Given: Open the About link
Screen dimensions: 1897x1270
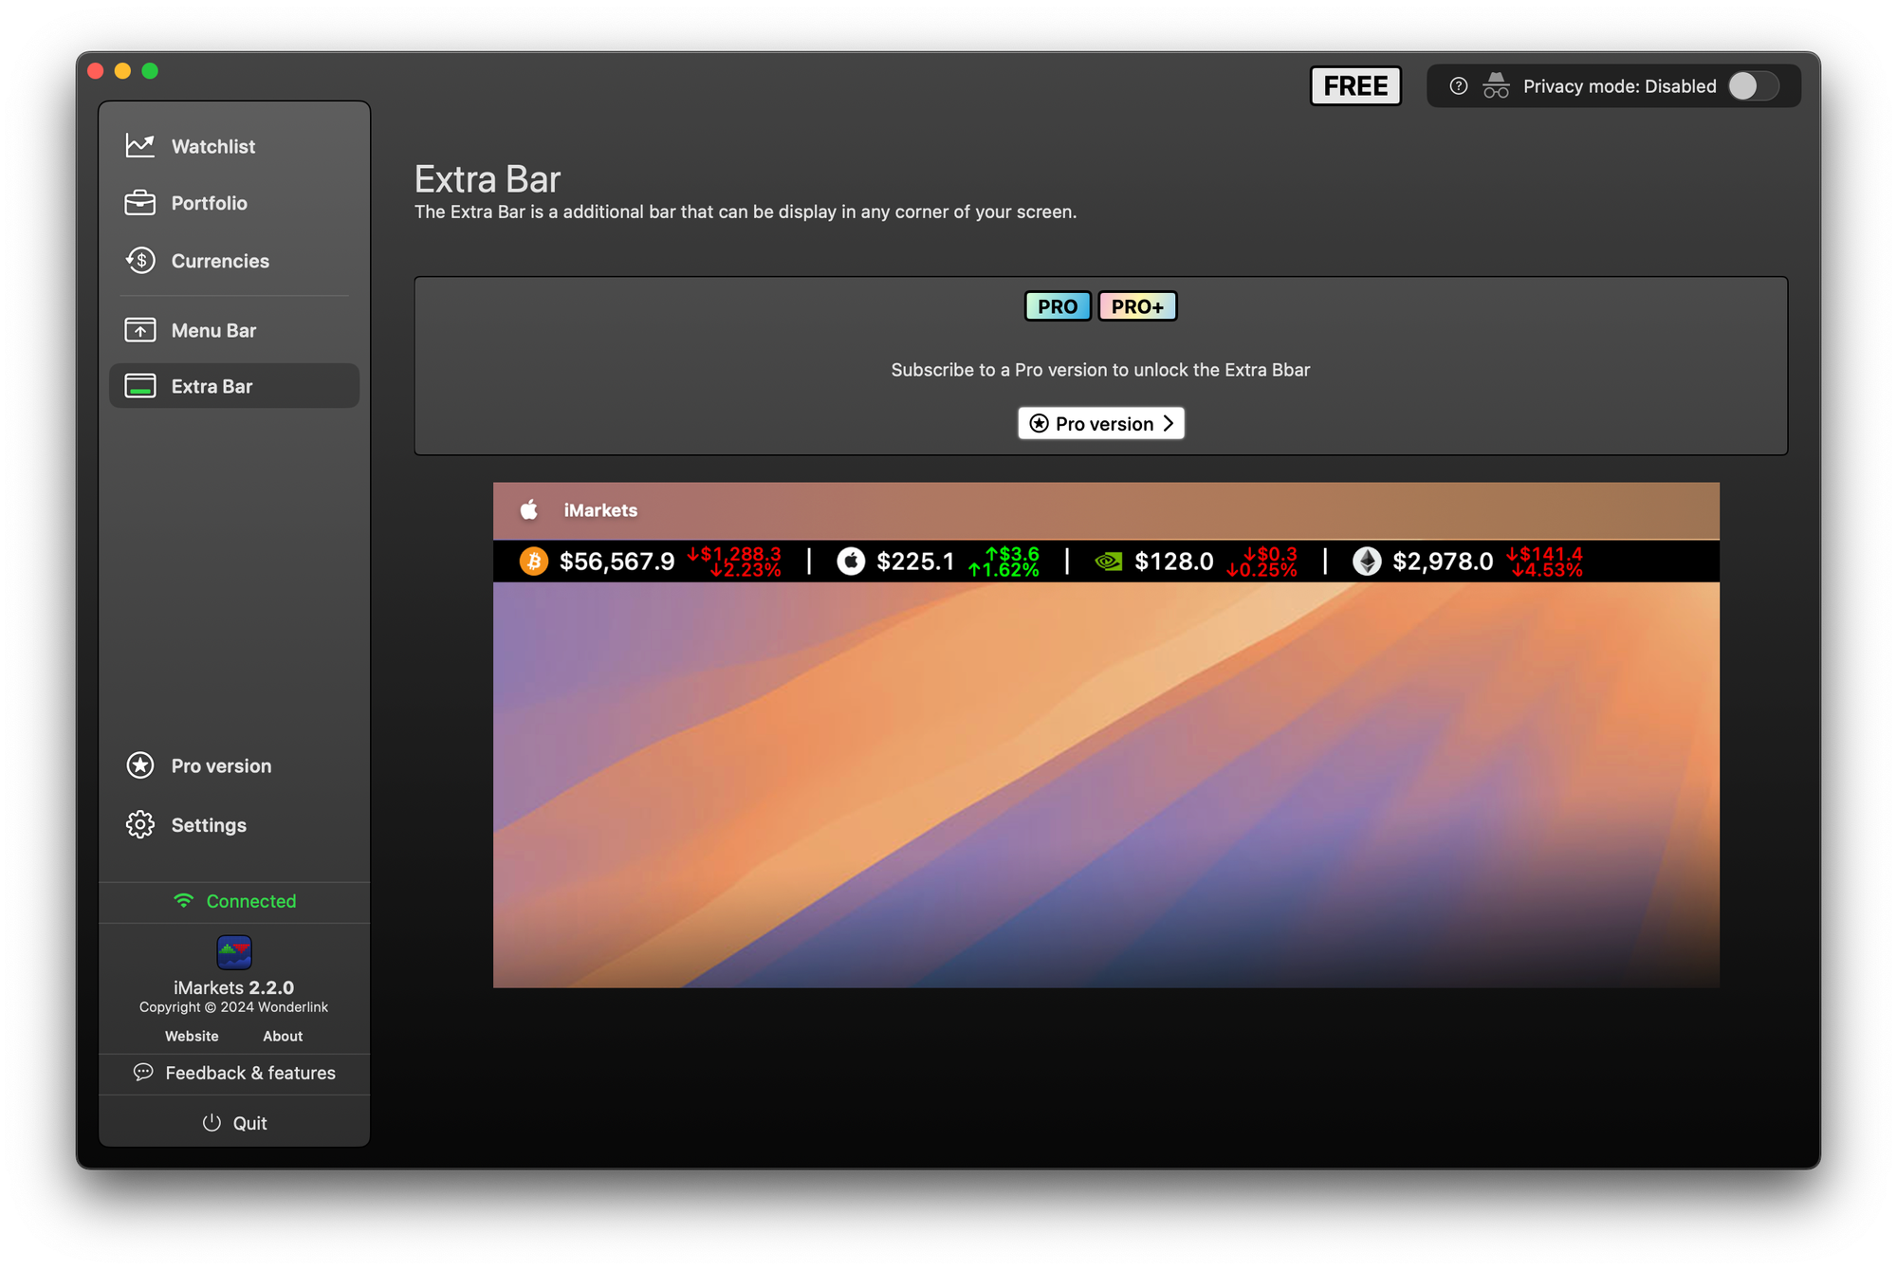Looking at the screenshot, I should coord(283,1036).
